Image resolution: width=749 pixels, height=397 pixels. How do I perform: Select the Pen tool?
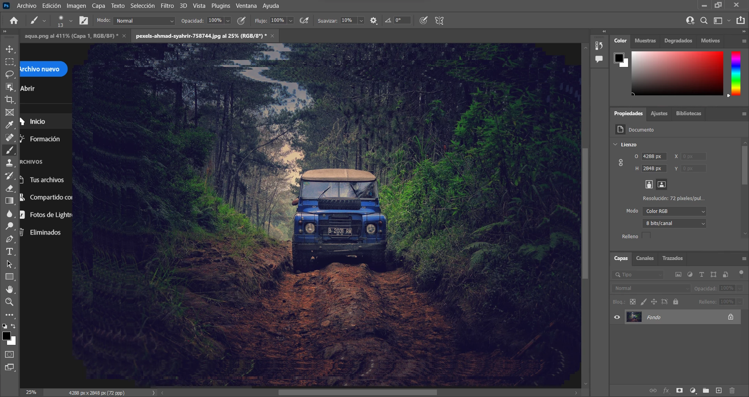(x=9, y=239)
